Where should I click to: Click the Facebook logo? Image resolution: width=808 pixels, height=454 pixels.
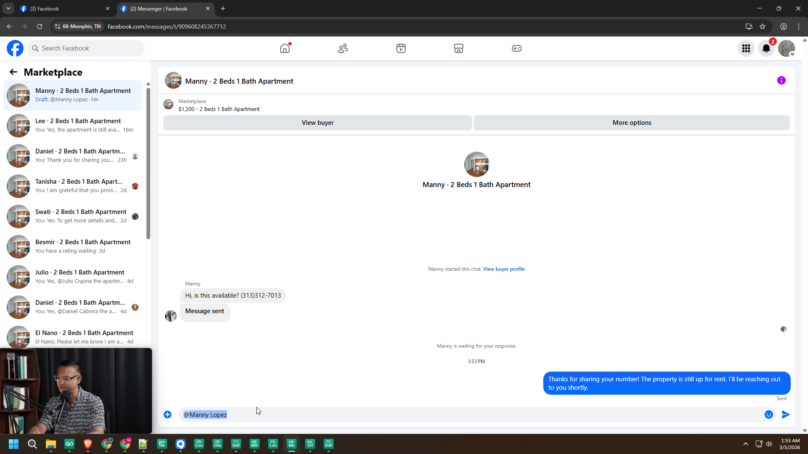(x=15, y=48)
